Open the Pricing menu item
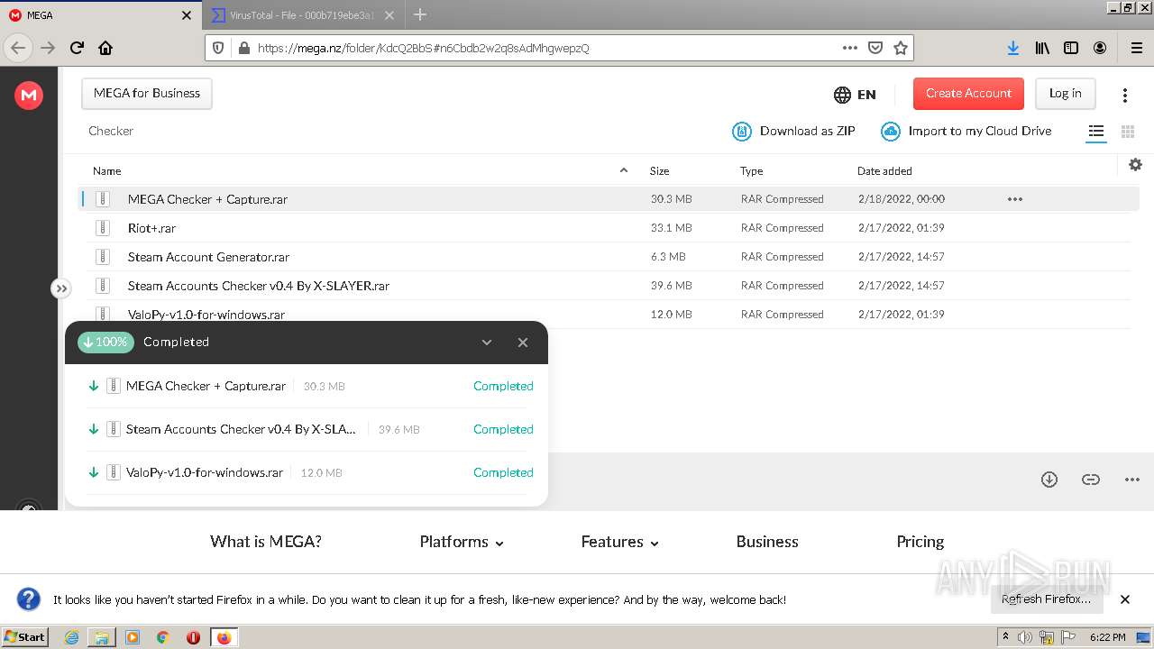 pyautogui.click(x=920, y=542)
